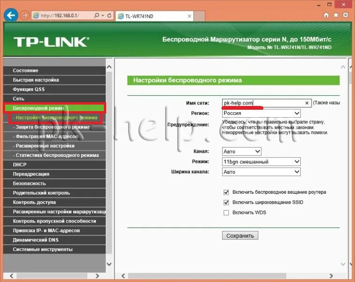Image resolution: width=355 pixels, height=282 pixels.
Task: Open Контроль пропускной способности menu item
Action: point(54,221)
